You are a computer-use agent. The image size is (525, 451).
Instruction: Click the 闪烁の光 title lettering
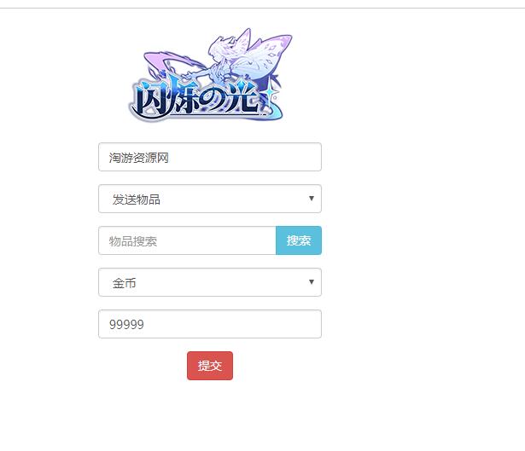197,101
